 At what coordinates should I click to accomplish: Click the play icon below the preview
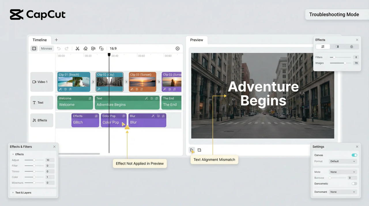192,150
